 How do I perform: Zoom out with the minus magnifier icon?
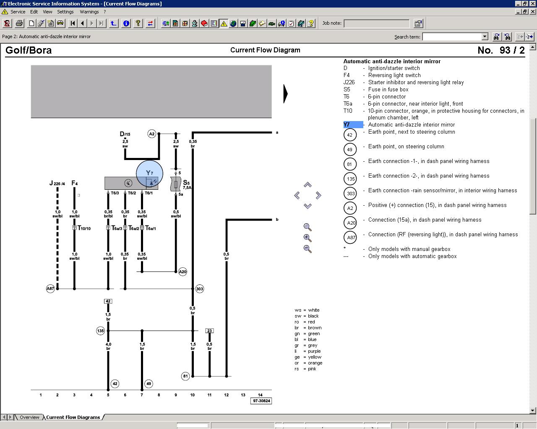[x=308, y=249]
